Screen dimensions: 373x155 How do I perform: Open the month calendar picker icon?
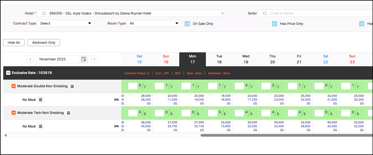click(84, 59)
